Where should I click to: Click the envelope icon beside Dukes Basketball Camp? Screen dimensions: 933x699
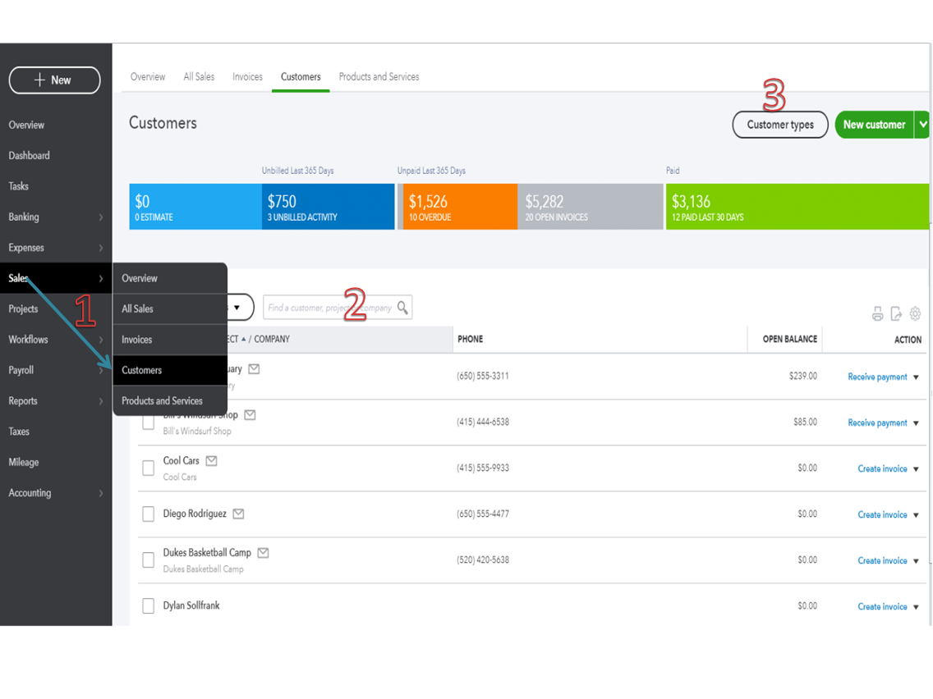[263, 552]
